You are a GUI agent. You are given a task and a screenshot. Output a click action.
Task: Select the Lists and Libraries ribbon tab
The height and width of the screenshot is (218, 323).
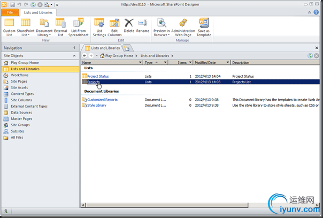click(x=38, y=12)
